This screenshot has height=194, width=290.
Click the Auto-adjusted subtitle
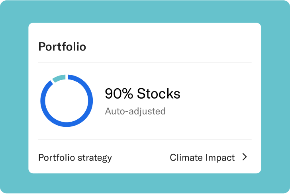pyautogui.click(x=135, y=111)
